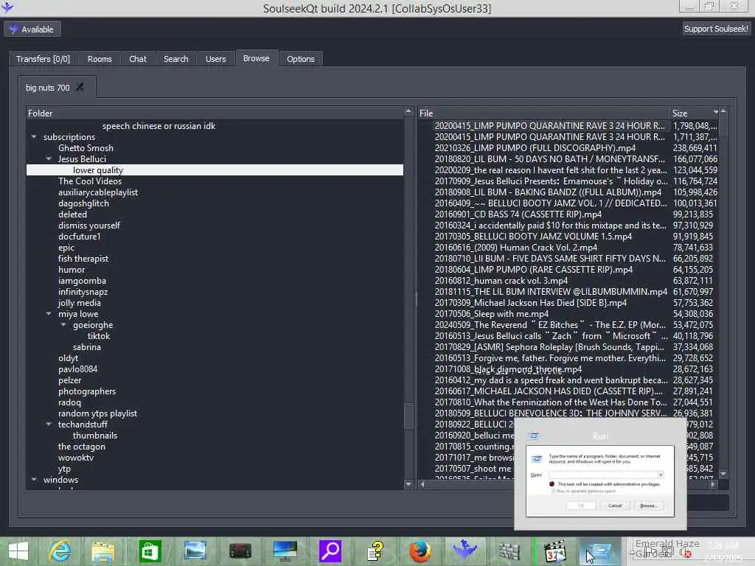Click the Run dialog taskbar icon
The height and width of the screenshot is (566, 755).
point(599,551)
